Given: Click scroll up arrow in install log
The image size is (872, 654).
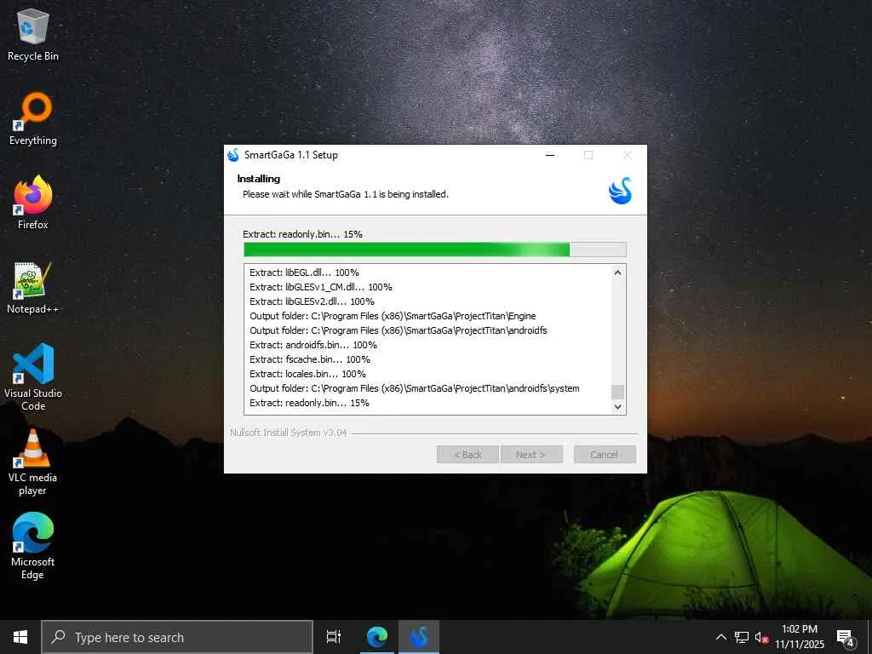Looking at the screenshot, I should (x=618, y=272).
